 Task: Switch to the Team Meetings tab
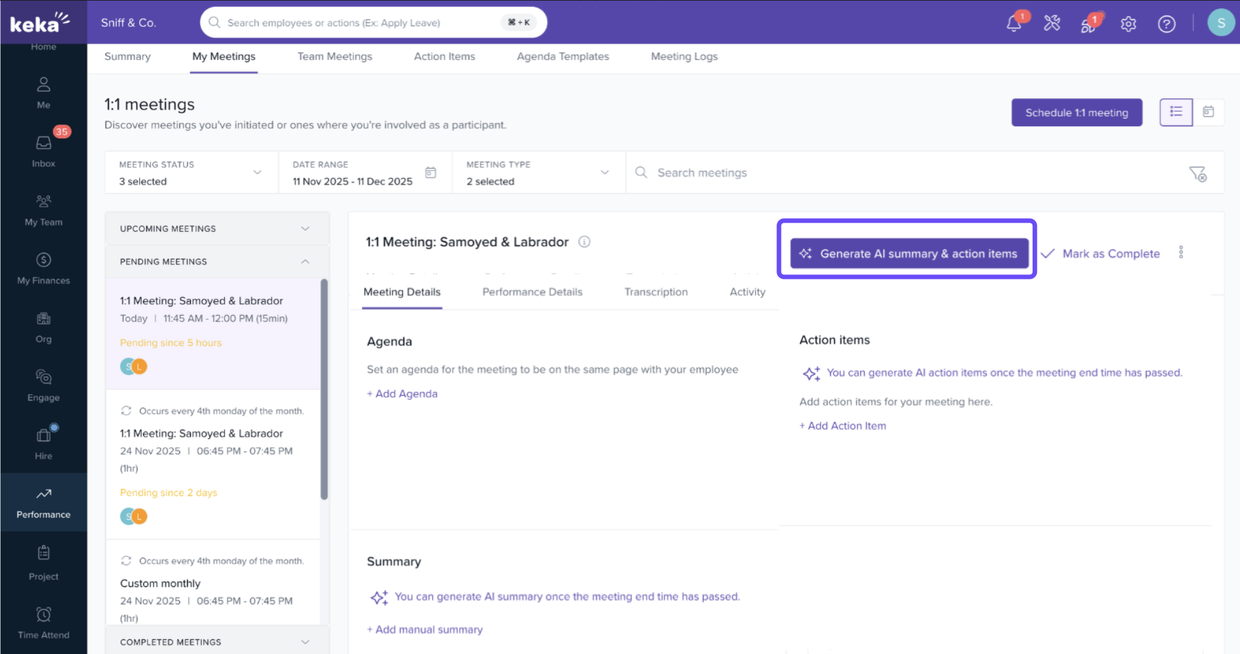pos(335,57)
